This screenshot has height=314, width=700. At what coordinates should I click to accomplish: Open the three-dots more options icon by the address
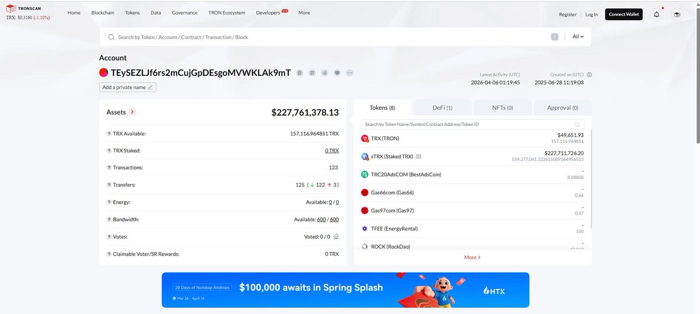[349, 73]
